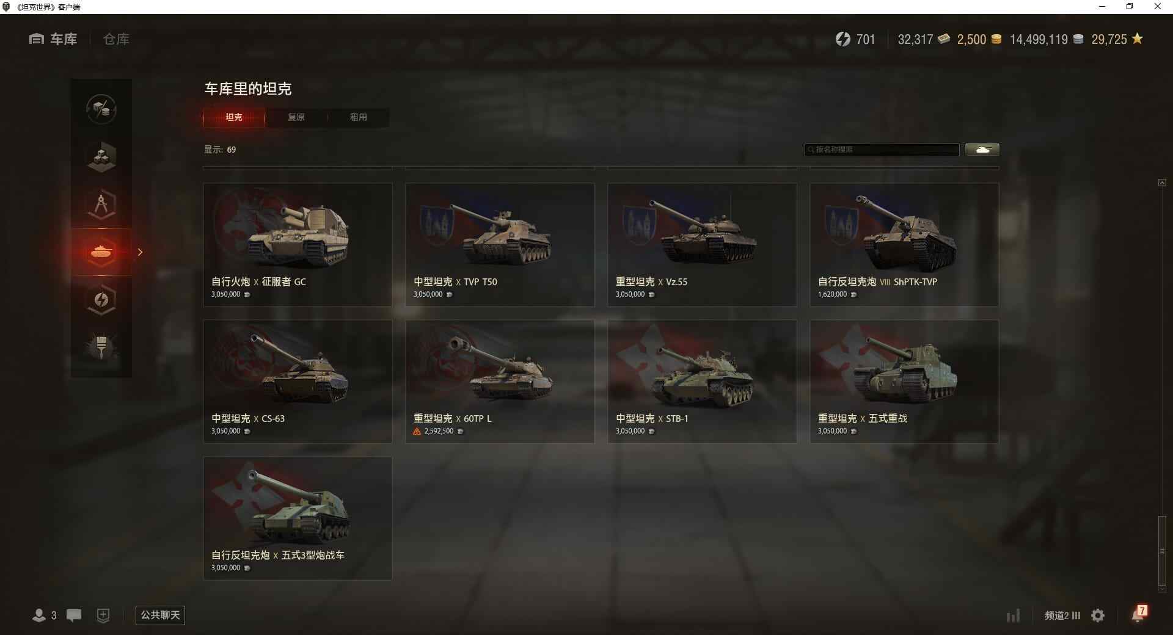The width and height of the screenshot is (1173, 635).
Task: Open the notification bell with badge 7
Action: (1139, 614)
